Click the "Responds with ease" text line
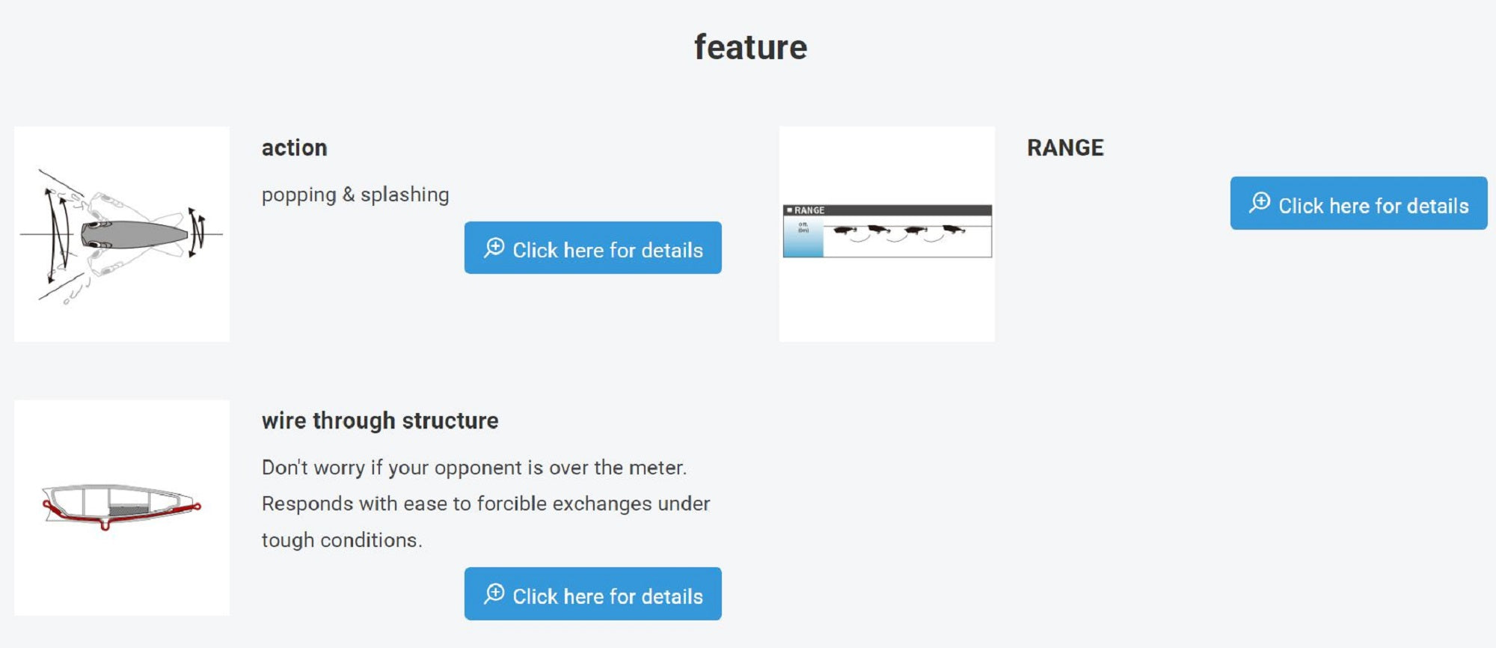1496x648 pixels. coord(485,504)
